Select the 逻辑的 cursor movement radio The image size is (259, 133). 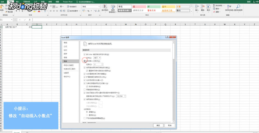[x=87, y=112]
